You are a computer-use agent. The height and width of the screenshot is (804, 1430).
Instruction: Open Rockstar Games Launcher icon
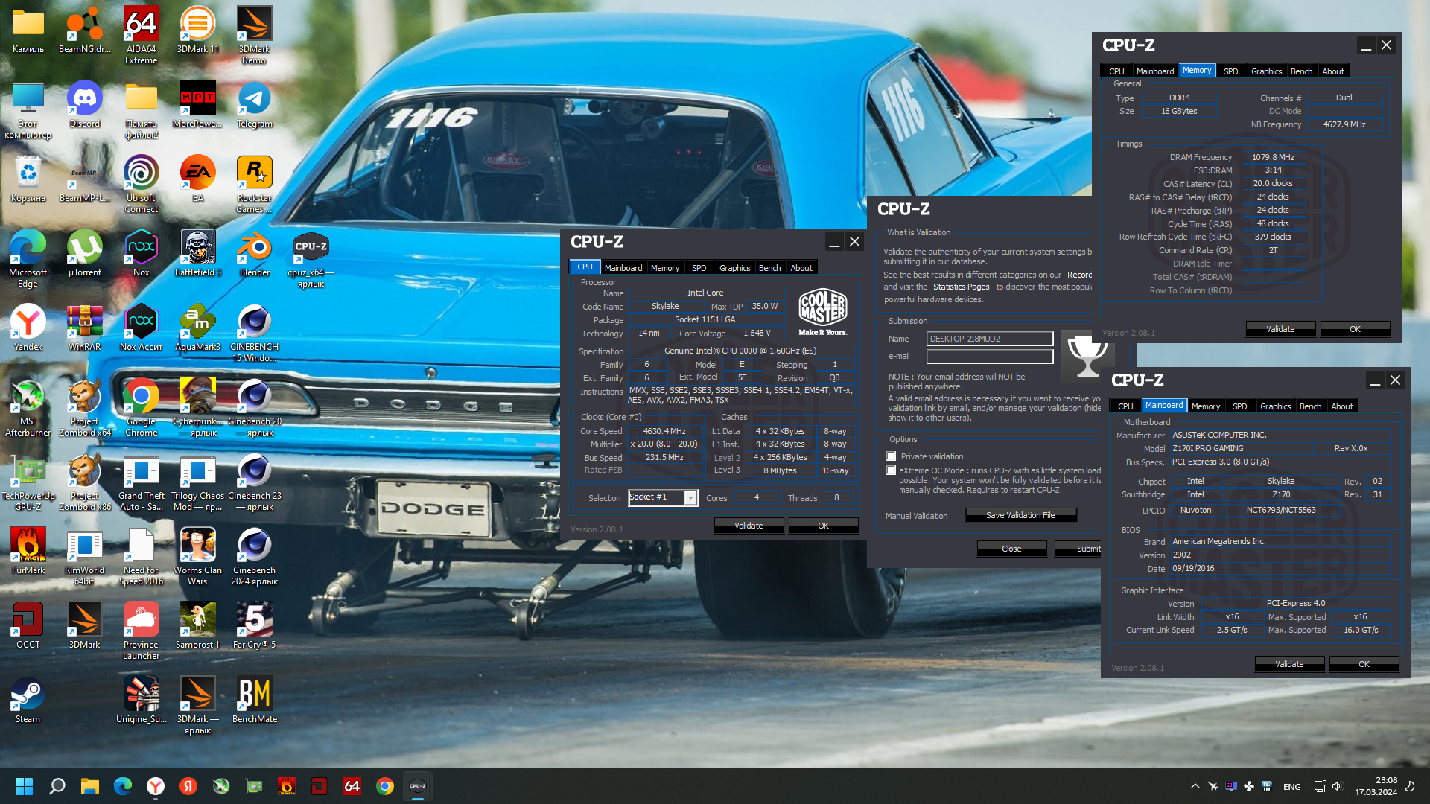pyautogui.click(x=254, y=184)
